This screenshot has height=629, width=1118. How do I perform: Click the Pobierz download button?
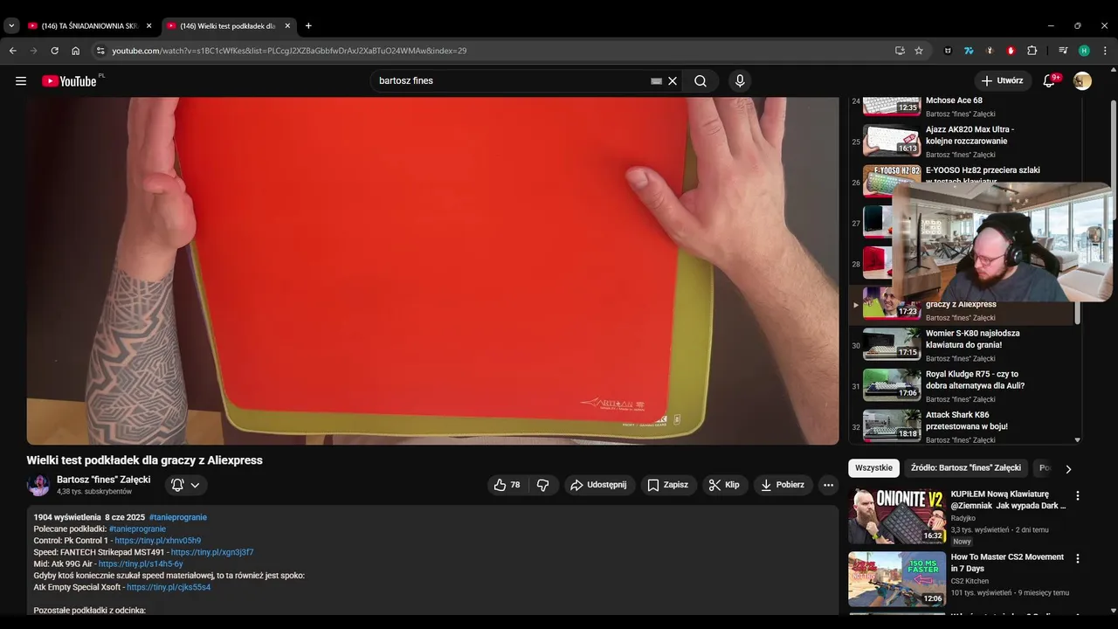coord(783,485)
